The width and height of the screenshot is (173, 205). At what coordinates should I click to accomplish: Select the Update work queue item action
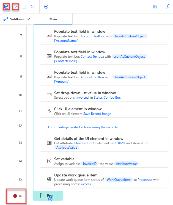(x=104, y=179)
